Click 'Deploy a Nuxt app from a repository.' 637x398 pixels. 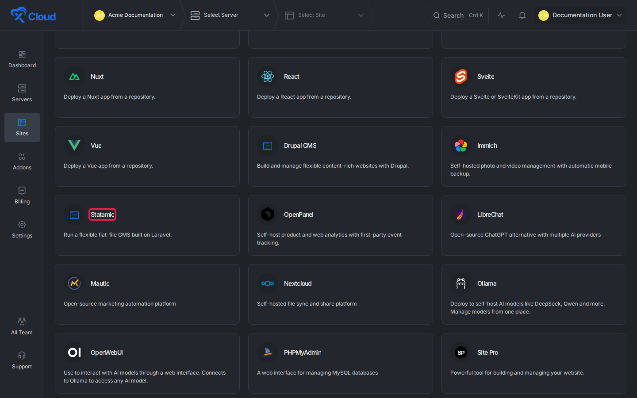point(109,97)
